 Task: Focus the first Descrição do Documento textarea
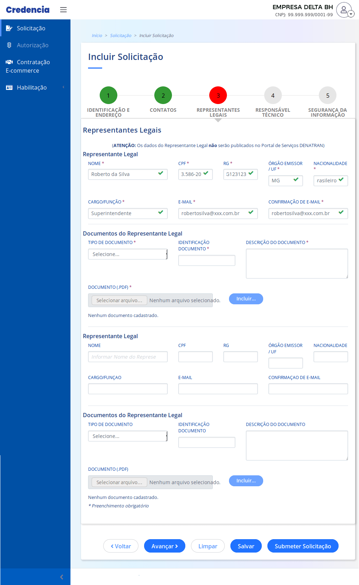pyautogui.click(x=297, y=263)
